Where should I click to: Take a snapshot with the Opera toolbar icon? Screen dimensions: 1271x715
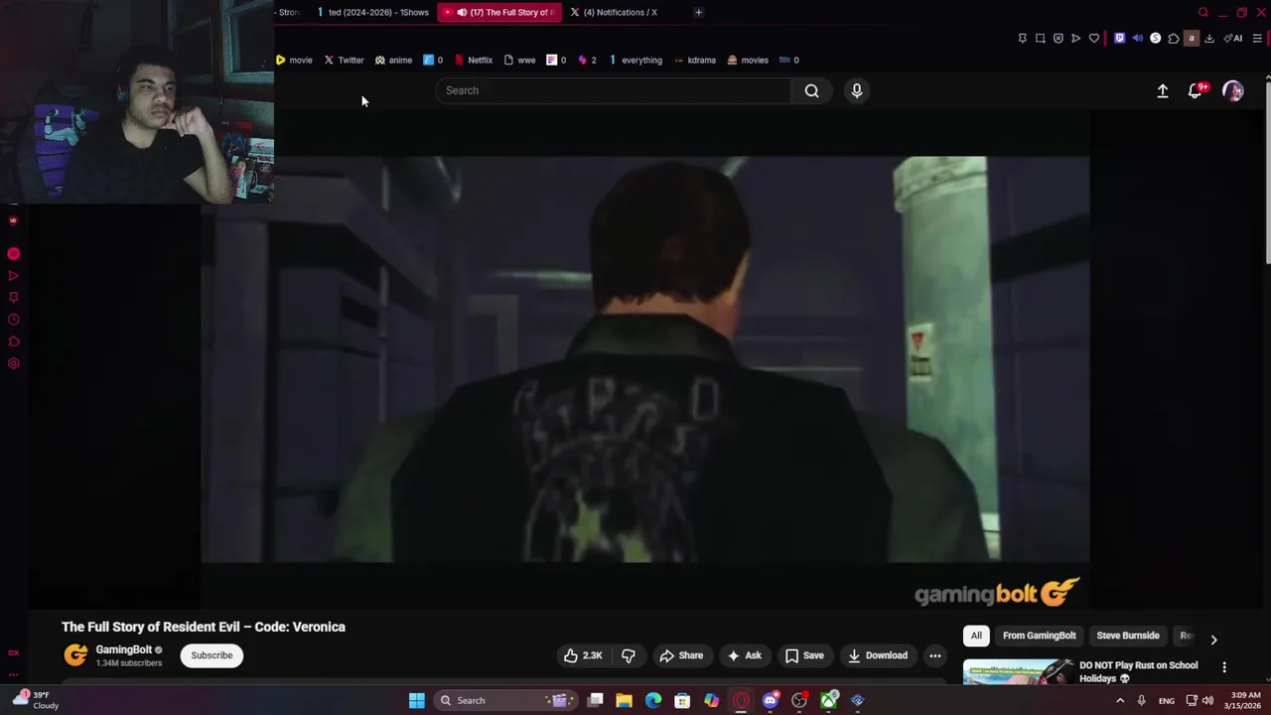tap(1040, 39)
